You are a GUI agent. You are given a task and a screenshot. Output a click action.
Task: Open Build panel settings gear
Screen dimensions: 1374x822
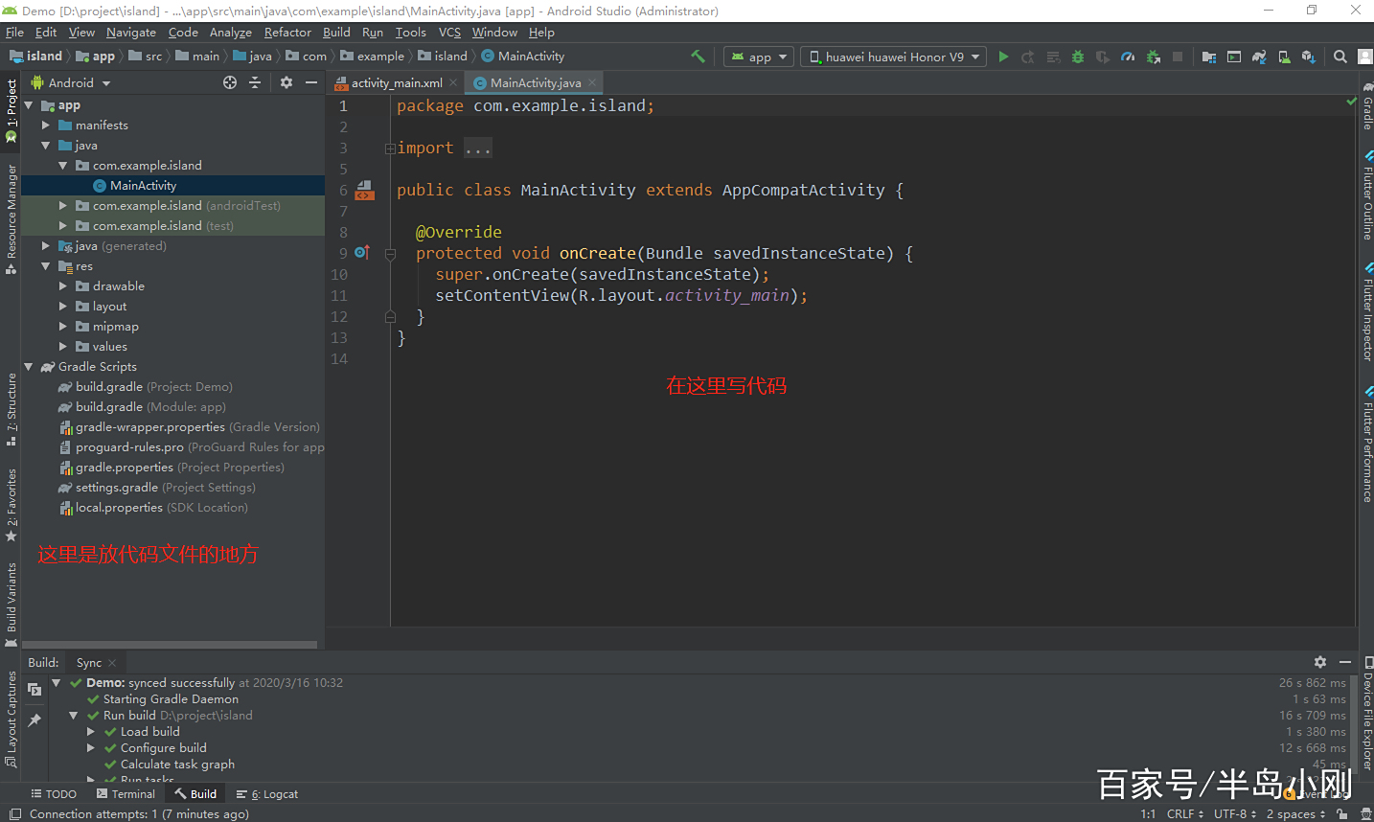pos(1320,662)
